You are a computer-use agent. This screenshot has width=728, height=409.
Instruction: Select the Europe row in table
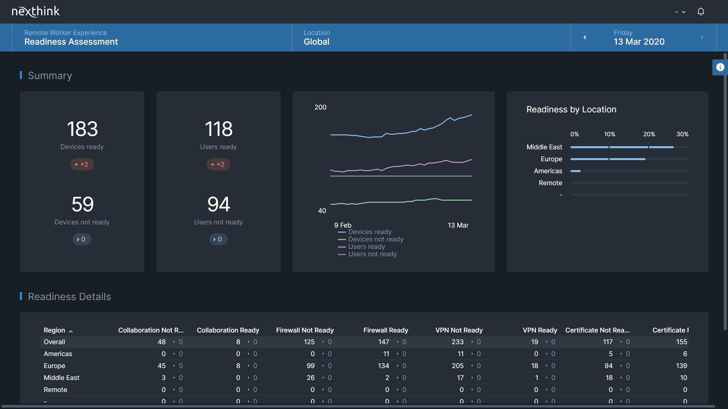coord(55,366)
